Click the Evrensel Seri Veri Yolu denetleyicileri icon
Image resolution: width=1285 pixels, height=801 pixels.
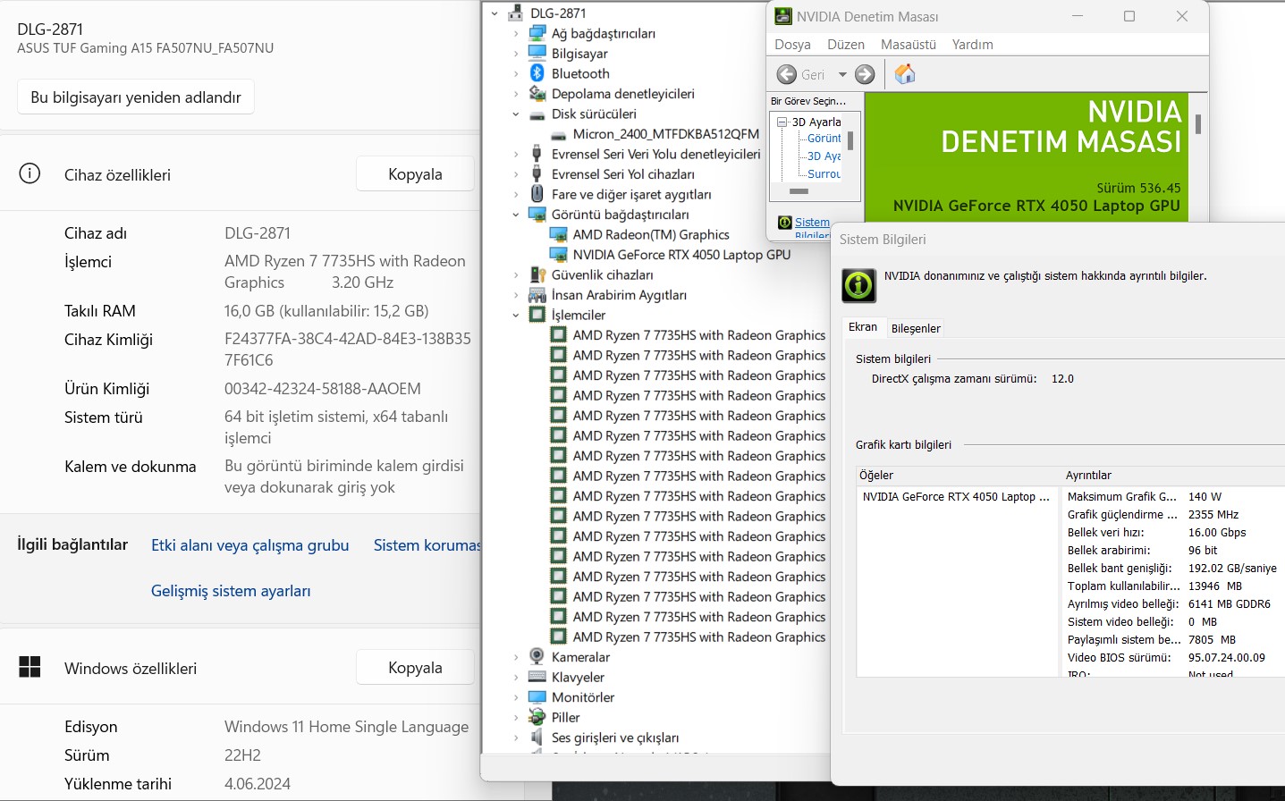[x=537, y=154]
